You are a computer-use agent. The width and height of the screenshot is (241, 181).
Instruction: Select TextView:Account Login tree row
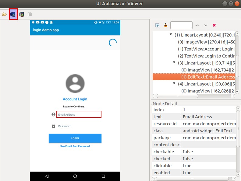tap(207, 49)
